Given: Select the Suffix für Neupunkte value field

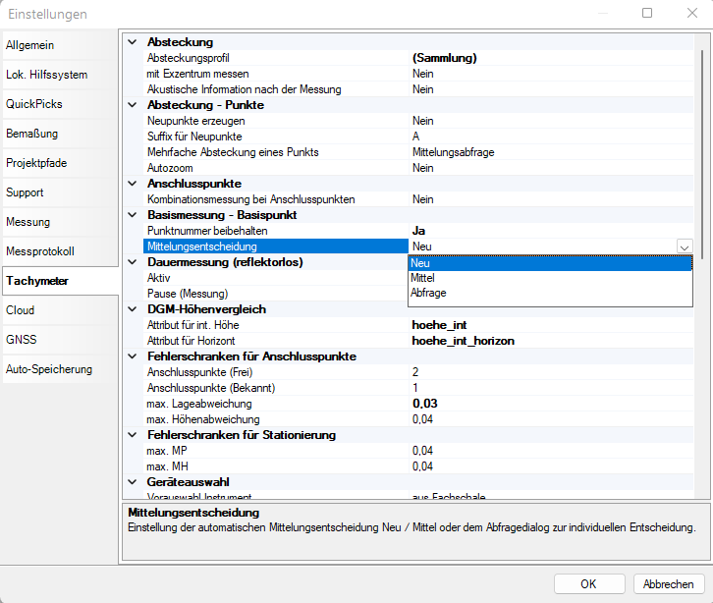Looking at the screenshot, I should [x=550, y=137].
